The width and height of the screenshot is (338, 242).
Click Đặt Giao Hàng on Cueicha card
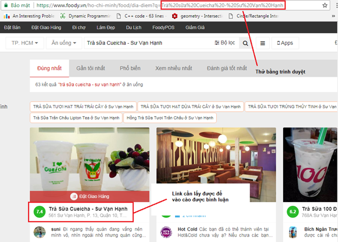tap(89, 196)
